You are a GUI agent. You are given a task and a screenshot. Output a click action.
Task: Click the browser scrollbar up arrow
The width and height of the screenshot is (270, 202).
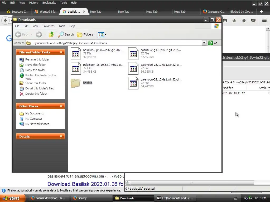click(268, 28)
